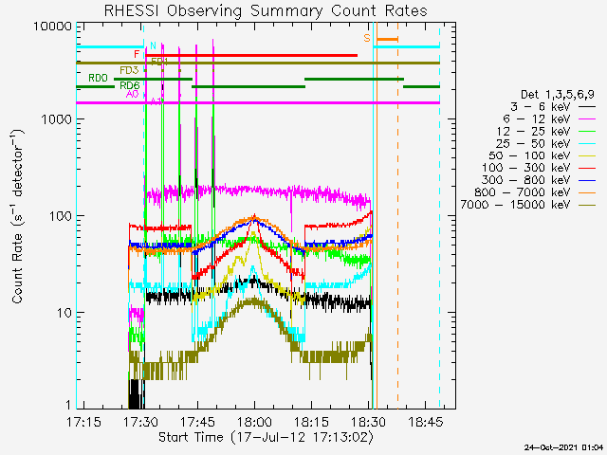Click the 17:15 x-axis tick label
This screenshot has width=607, height=455.
click(x=83, y=422)
